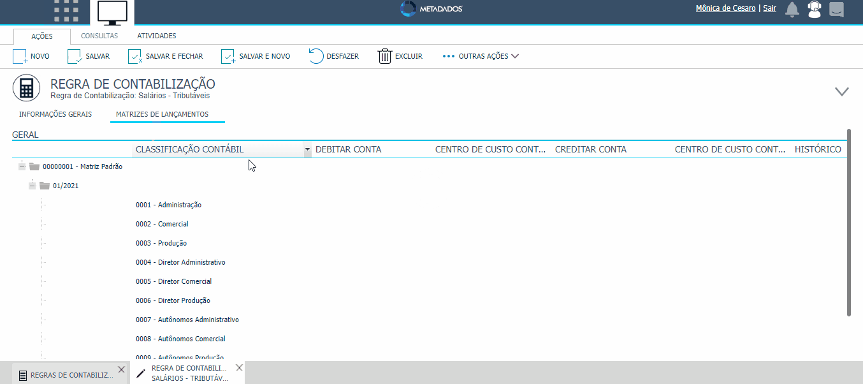The width and height of the screenshot is (863, 384).
Task: Close the Regras de Contabilização bottom tab
Action: click(121, 369)
